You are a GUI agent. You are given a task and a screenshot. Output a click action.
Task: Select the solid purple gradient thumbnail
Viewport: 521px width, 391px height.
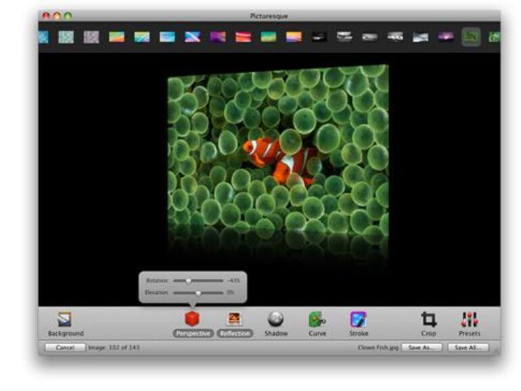click(x=218, y=37)
